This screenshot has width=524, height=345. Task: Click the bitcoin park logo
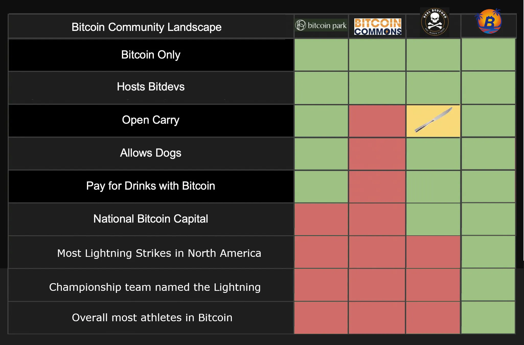tap(321, 25)
